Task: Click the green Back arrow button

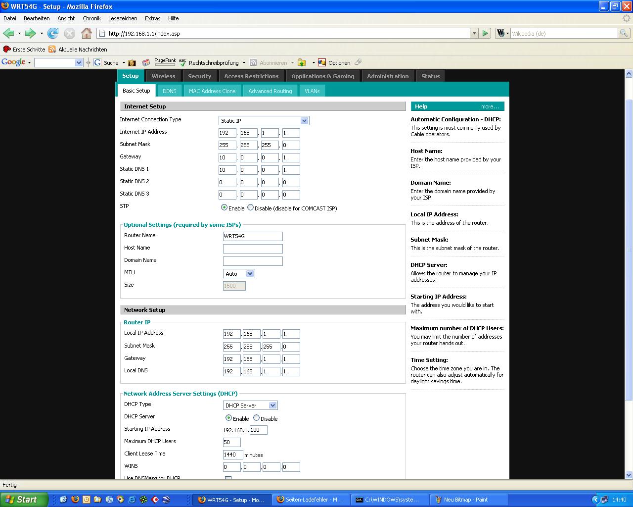Action: (8, 33)
